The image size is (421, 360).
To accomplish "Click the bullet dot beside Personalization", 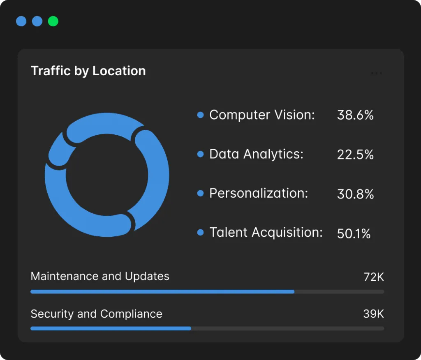I will click(x=201, y=193).
